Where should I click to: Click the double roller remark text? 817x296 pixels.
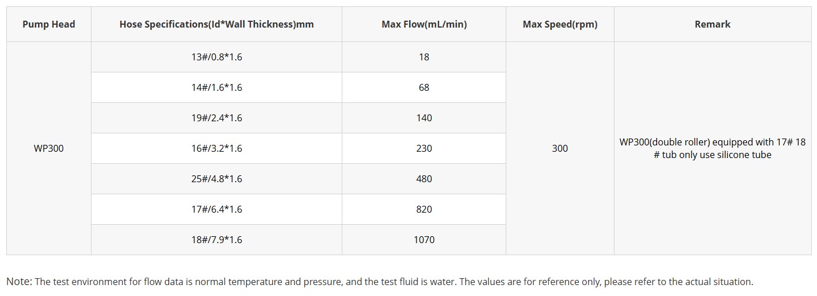click(x=712, y=148)
